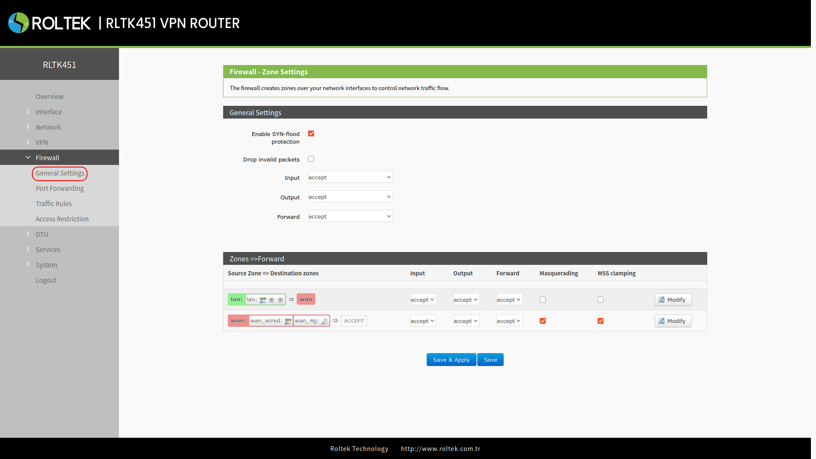This screenshot has height=459, width=816.
Task: Open Traffic Rules menu item
Action: point(54,204)
